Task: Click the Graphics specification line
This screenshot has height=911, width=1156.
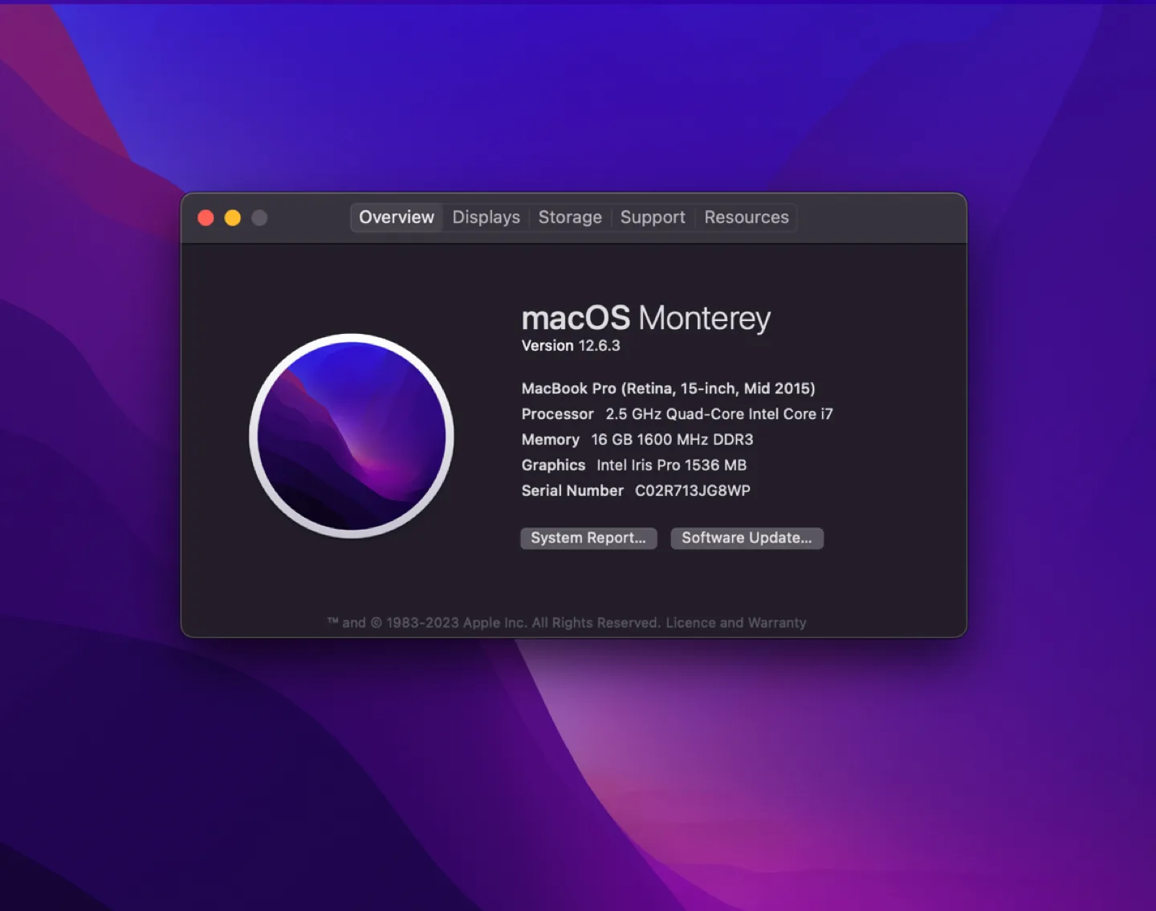Action: pos(633,465)
